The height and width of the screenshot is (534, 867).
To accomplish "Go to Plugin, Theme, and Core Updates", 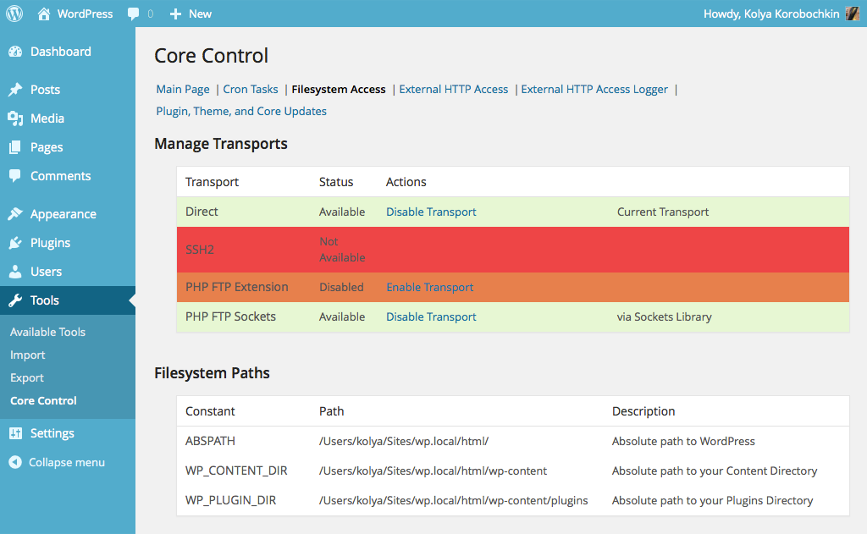I will tap(241, 111).
